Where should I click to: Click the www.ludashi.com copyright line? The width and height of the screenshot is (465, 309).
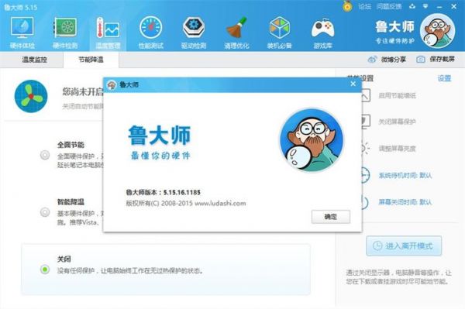point(186,203)
